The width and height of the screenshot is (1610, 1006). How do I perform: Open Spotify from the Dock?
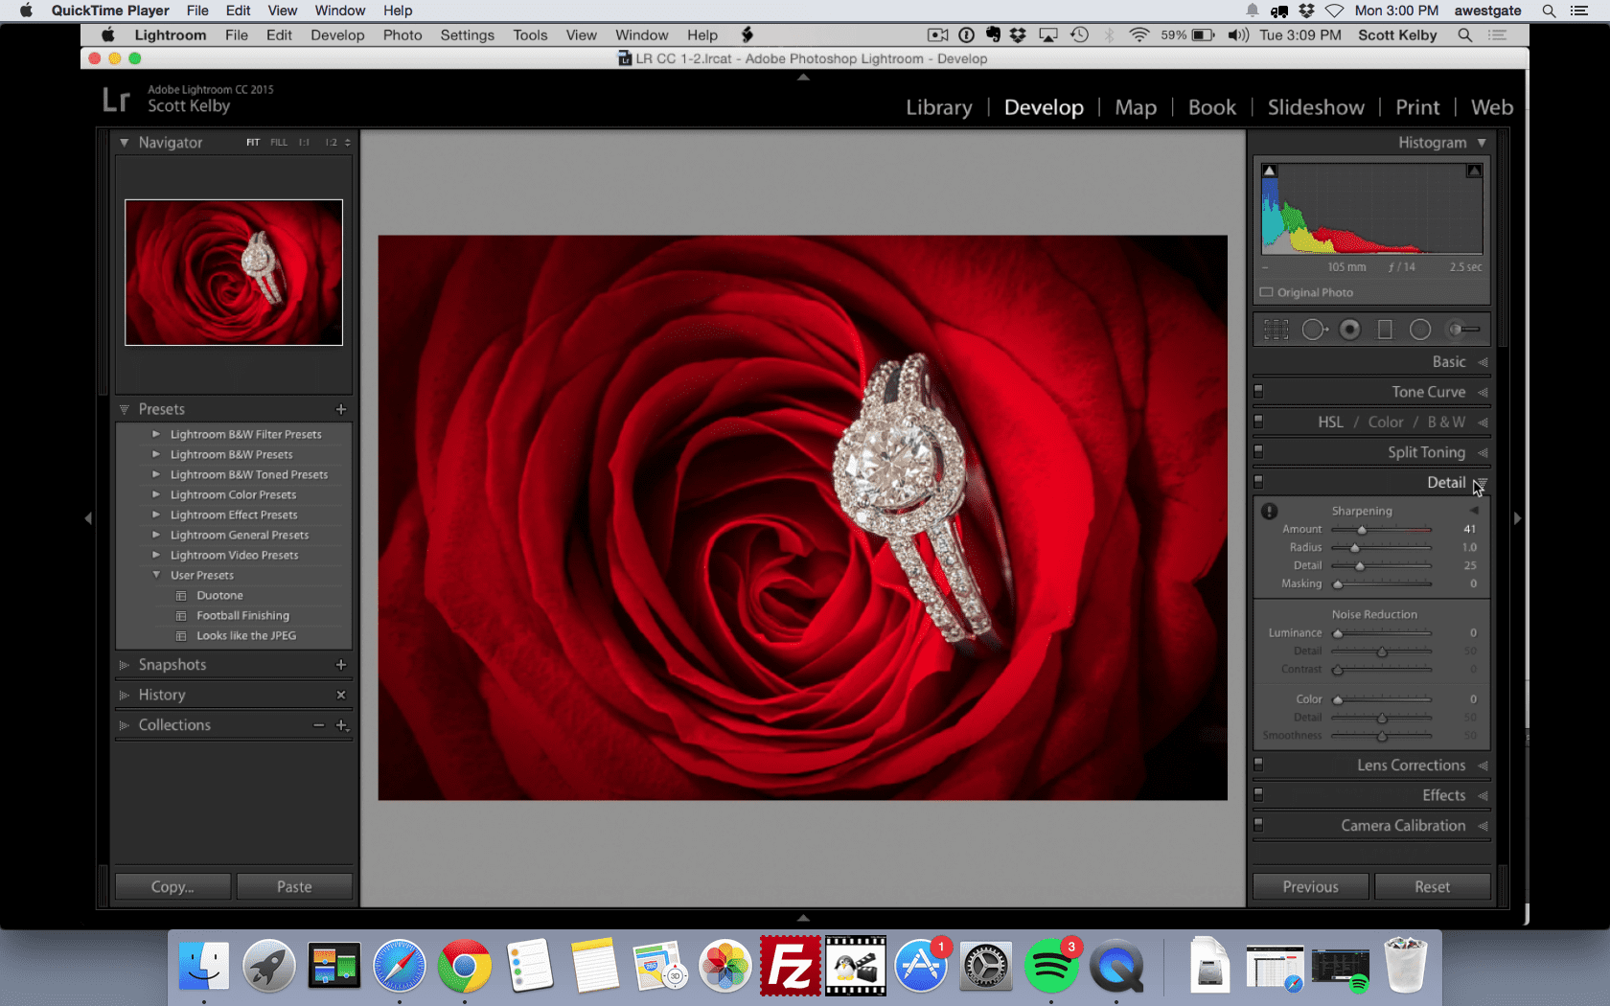[1052, 966]
